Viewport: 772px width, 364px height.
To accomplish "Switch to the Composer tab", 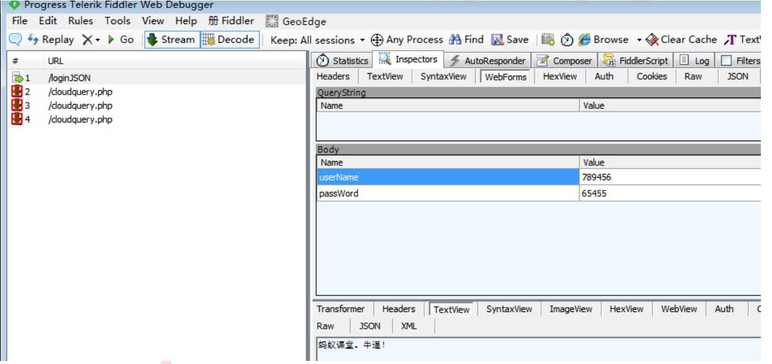I will click(x=565, y=60).
